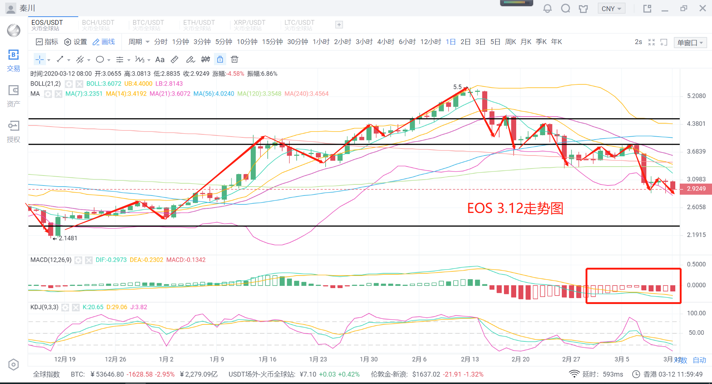This screenshot has height=384, width=712.
Task: Switch to the BTC/USDT tab
Action: tap(148, 25)
